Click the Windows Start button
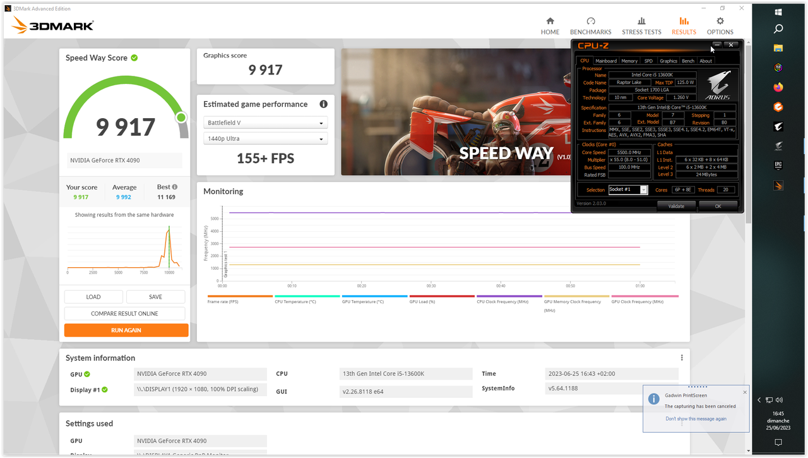Image resolution: width=808 pixels, height=458 pixels. pyautogui.click(x=778, y=11)
